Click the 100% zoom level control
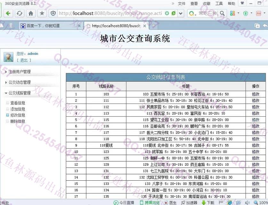Image resolution: width=268 pixels, height=205 pixels. coord(261,203)
